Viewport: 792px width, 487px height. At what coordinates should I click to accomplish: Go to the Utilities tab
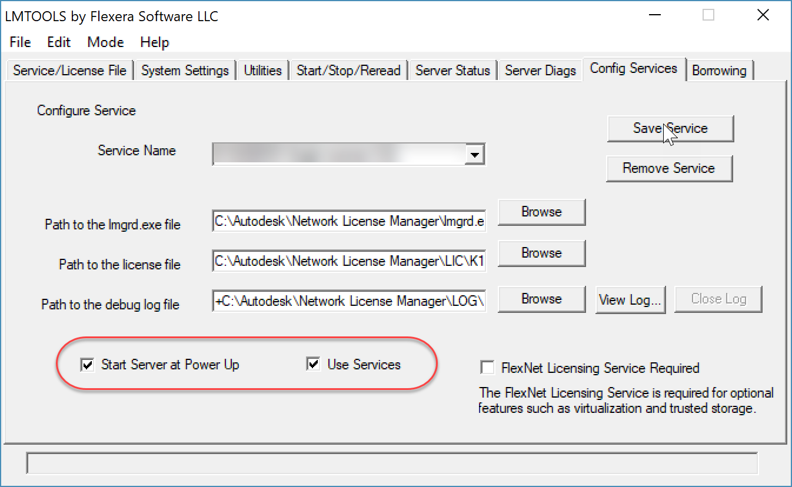[x=262, y=71]
